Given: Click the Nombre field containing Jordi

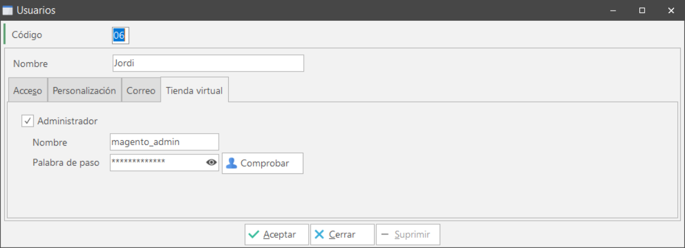Looking at the screenshot, I should click(207, 63).
